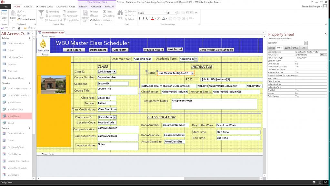Viewport: 330px width, 186px height.
Task: Click the Previous Record button
Action: pos(154,50)
